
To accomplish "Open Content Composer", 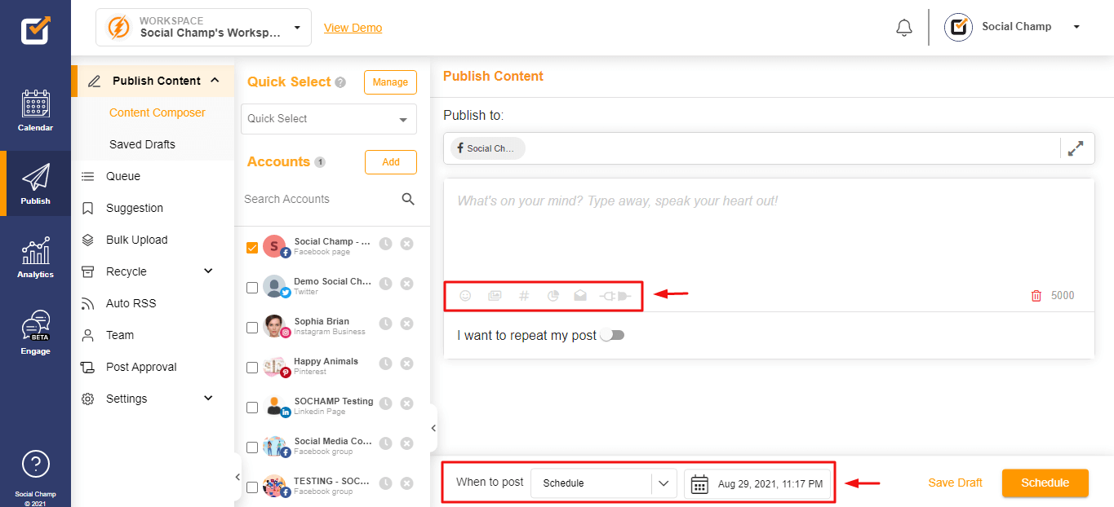I will (158, 112).
